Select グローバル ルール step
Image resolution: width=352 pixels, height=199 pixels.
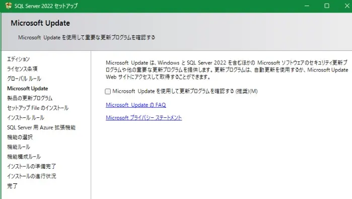click(24, 79)
